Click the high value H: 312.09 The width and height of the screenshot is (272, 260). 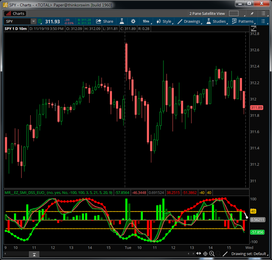coord(92,29)
